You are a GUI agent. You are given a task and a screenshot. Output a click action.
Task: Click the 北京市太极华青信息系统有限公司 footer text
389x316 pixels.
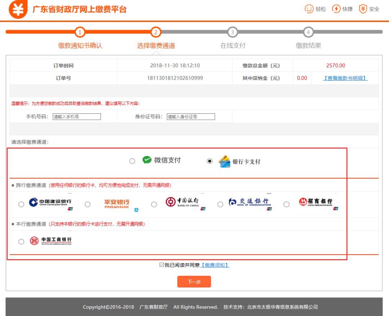282,307
